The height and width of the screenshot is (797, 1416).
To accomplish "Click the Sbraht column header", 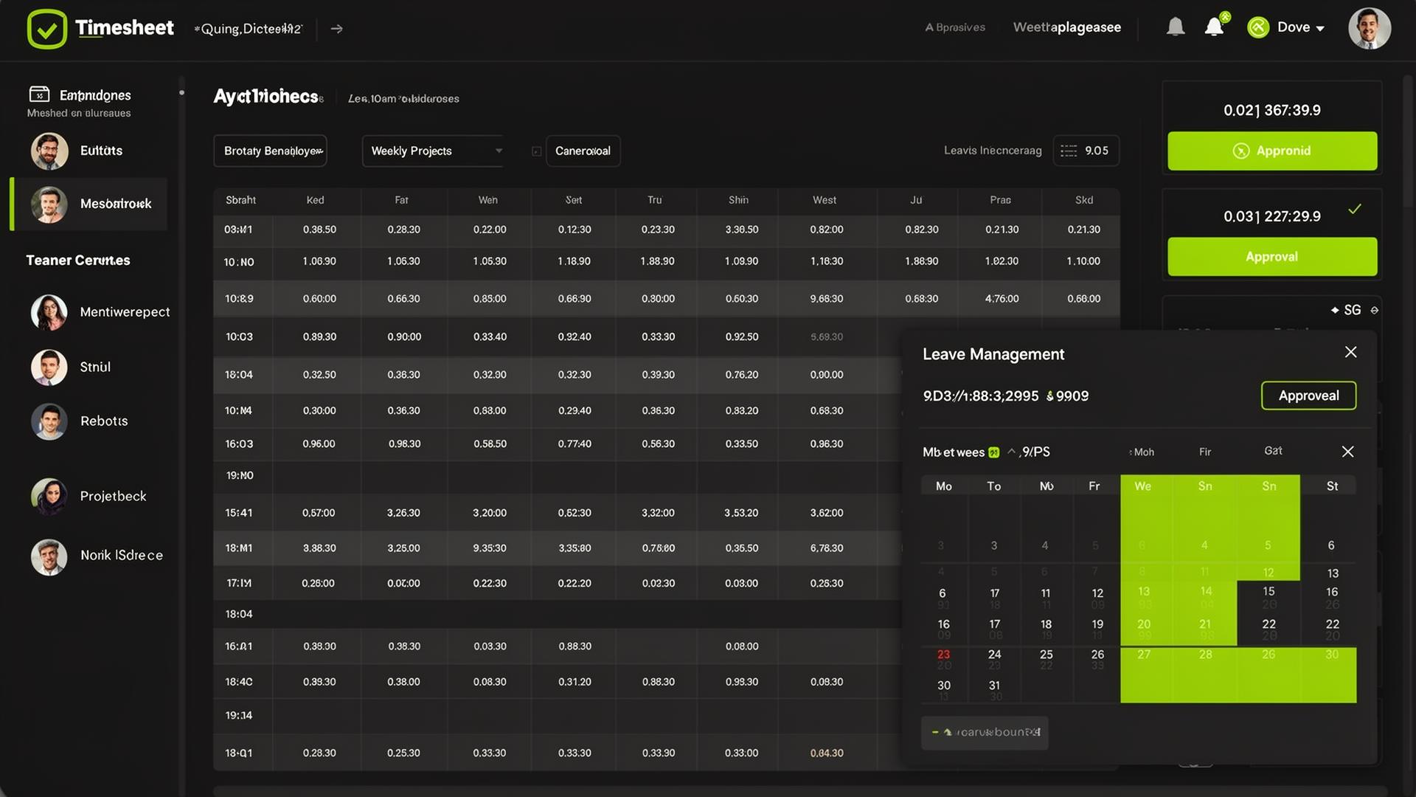I will click(x=240, y=200).
